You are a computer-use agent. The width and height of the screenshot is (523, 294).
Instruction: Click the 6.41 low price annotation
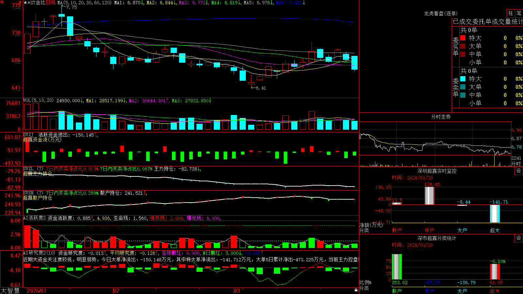[261, 88]
